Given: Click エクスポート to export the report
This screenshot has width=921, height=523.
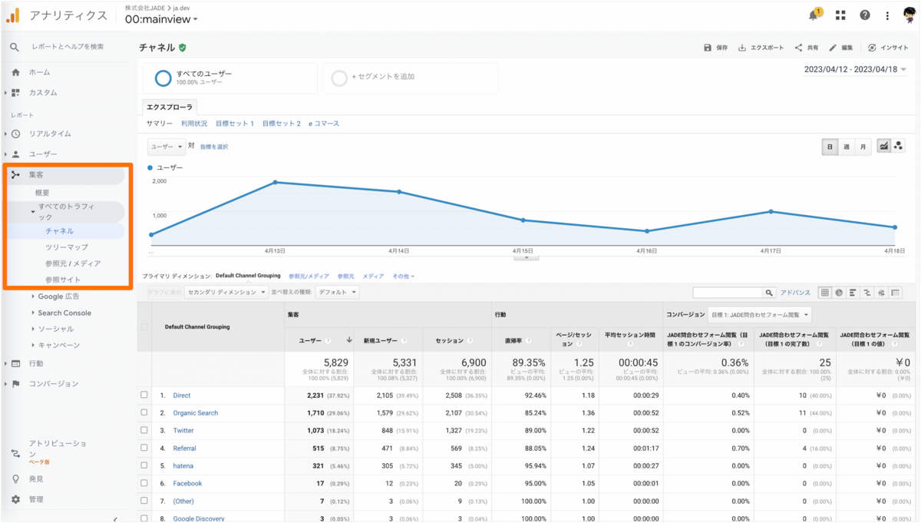Looking at the screenshot, I should (761, 48).
